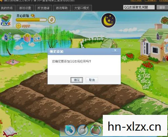Image resolution: width=168 pixels, height=137 pixels.
Task: Click the FIVE farm avatar logo
Action: (x=6, y=20)
